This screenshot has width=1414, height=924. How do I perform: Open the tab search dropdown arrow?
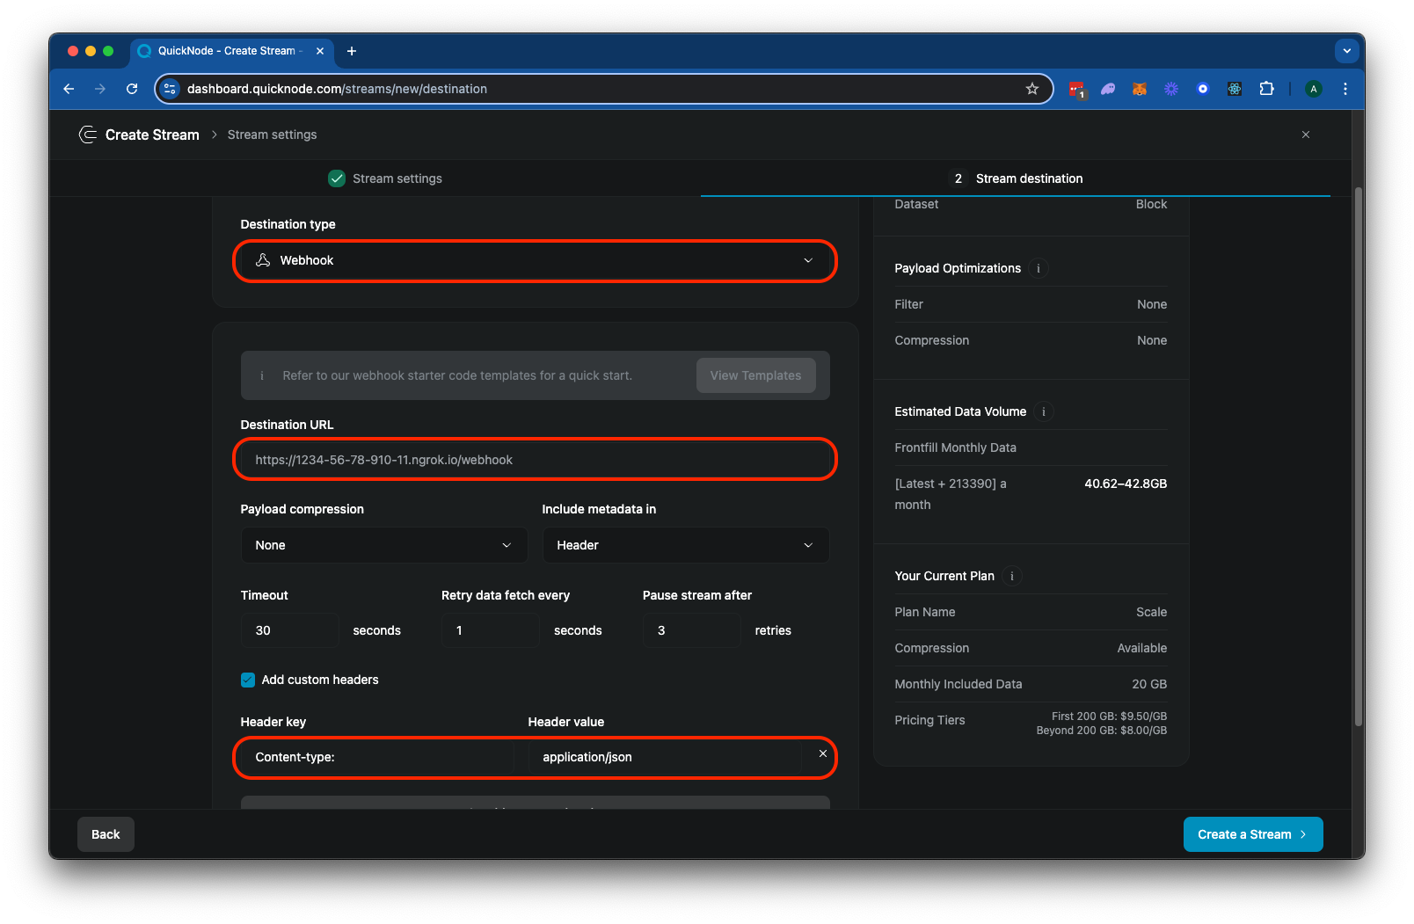(1346, 51)
